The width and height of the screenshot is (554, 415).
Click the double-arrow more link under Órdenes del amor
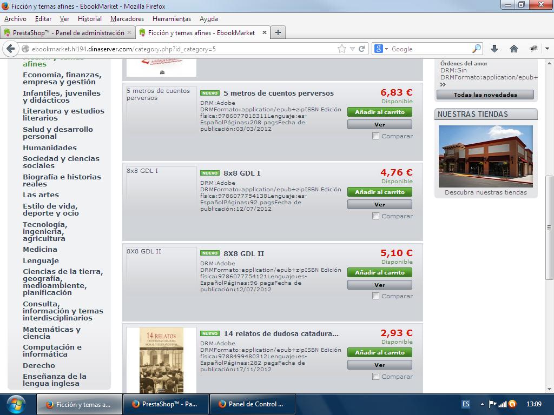click(443, 85)
